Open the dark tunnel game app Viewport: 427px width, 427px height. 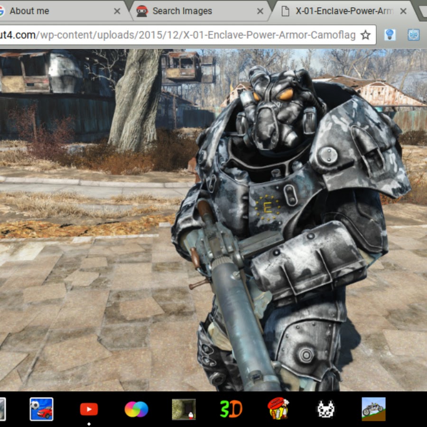tap(184, 409)
